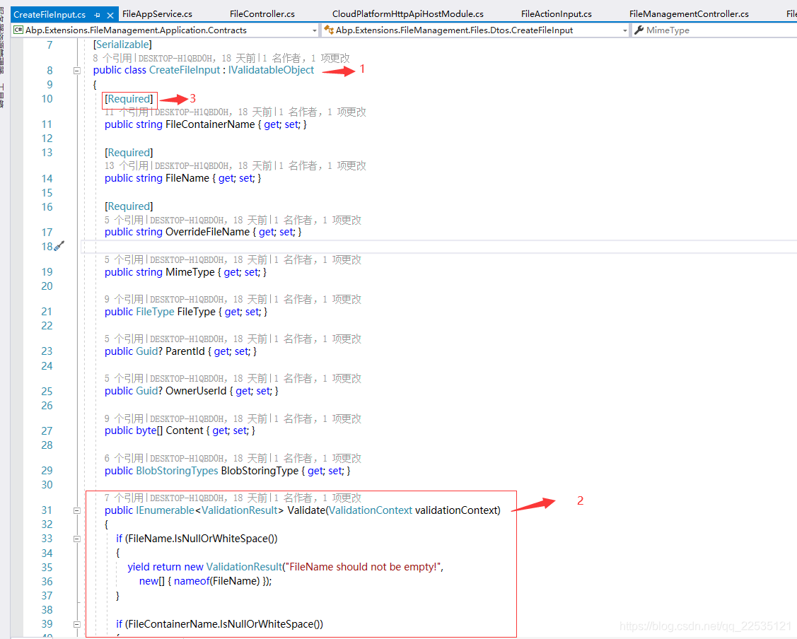Image resolution: width=797 pixels, height=639 pixels.
Task: Switch to FileAppService.cs tab
Action: pos(157,14)
